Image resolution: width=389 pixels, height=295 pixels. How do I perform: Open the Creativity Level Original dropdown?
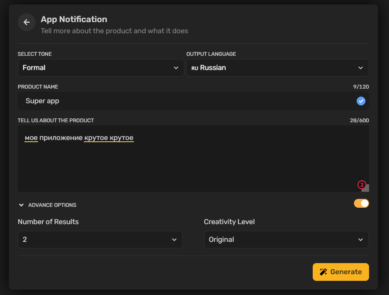click(286, 240)
